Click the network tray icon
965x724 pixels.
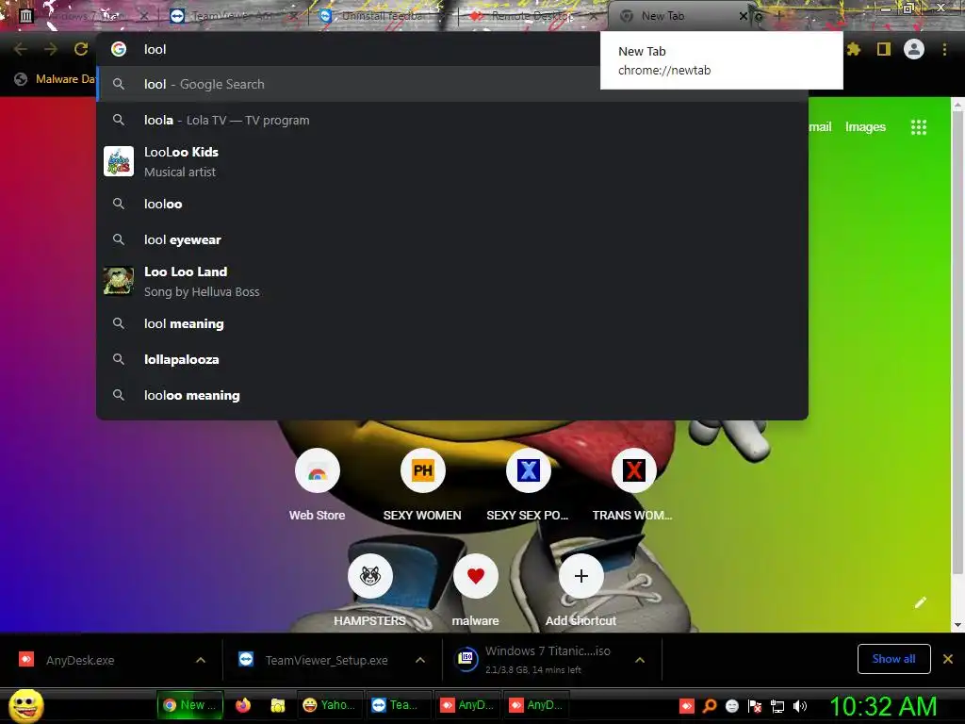tap(777, 706)
